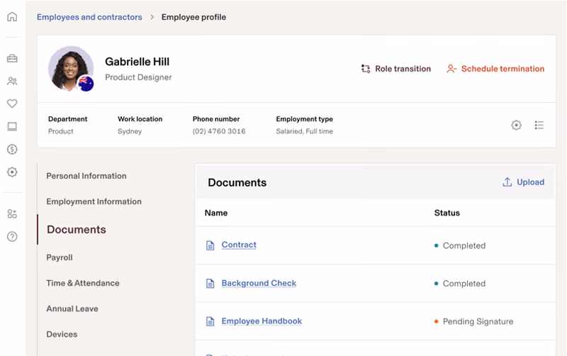Click the Pending Signature status
Image resolution: width=567 pixels, height=356 pixels.
(473, 322)
